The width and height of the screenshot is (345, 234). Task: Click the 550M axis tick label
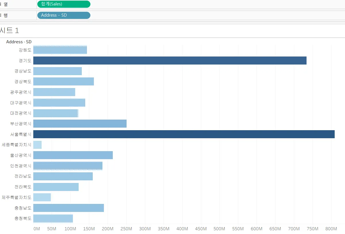tap(238, 229)
